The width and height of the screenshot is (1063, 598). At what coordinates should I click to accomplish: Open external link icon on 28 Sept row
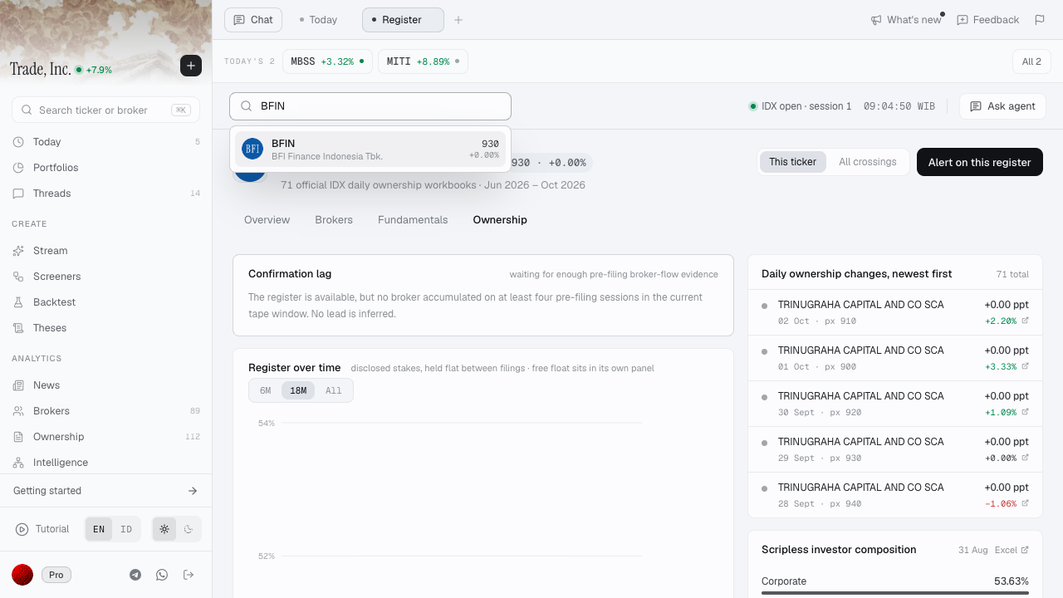(x=1025, y=503)
